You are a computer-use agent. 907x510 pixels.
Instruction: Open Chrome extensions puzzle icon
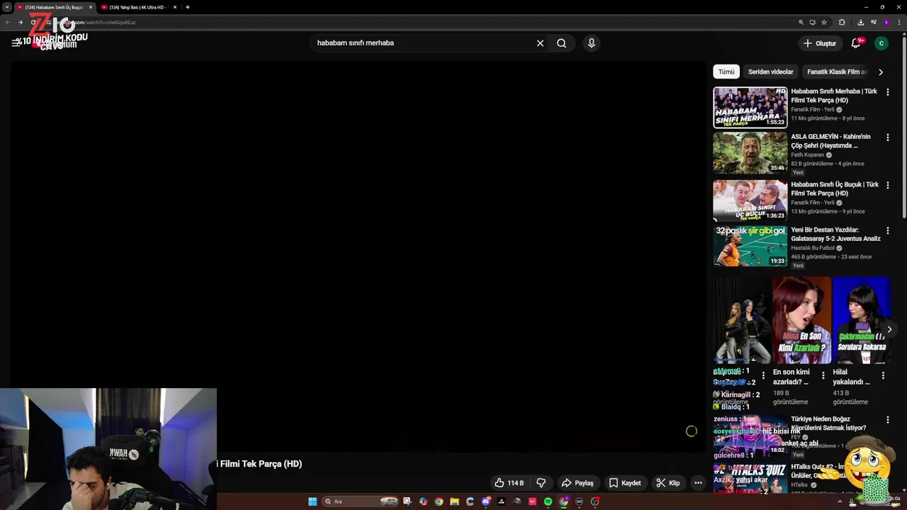pyautogui.click(x=842, y=22)
